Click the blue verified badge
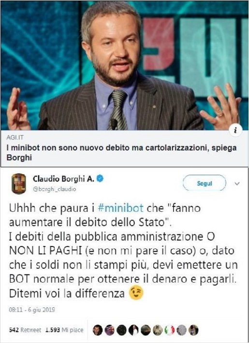The width and height of the screenshot is (249, 343). coord(100,178)
